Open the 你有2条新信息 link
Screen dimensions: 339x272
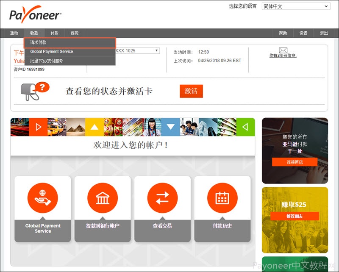[x=283, y=56]
